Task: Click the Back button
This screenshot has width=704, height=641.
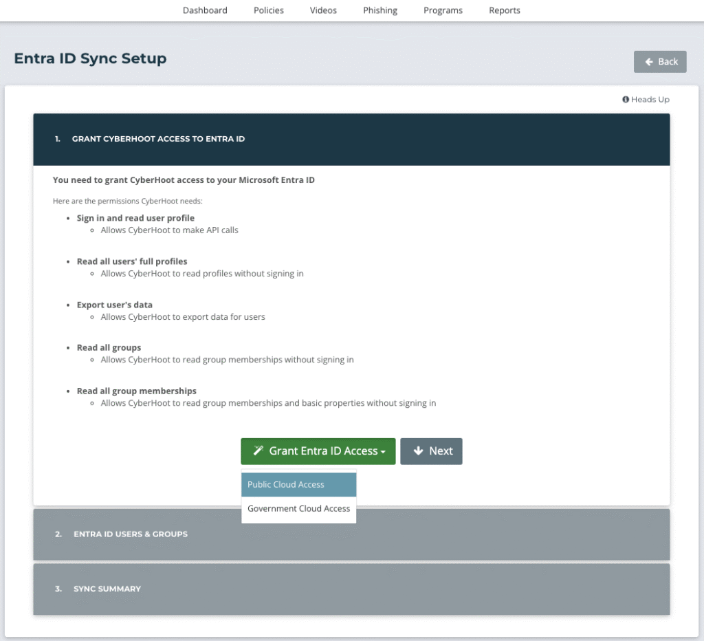Action: click(660, 61)
